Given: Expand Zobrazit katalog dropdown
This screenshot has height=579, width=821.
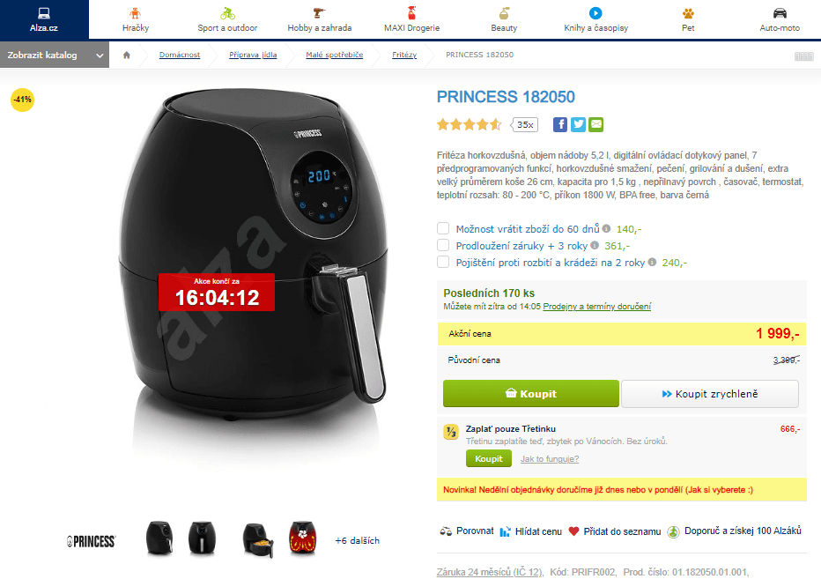Looking at the screenshot, I should pos(55,55).
